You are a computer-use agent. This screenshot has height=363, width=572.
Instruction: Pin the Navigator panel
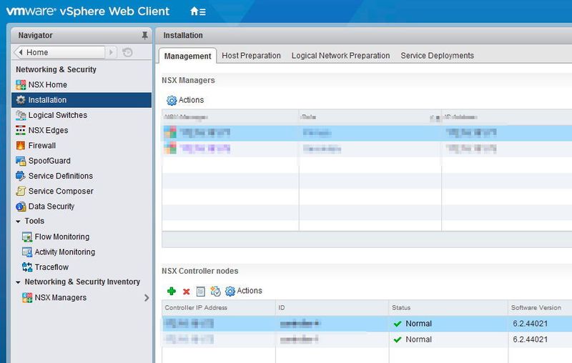click(145, 35)
